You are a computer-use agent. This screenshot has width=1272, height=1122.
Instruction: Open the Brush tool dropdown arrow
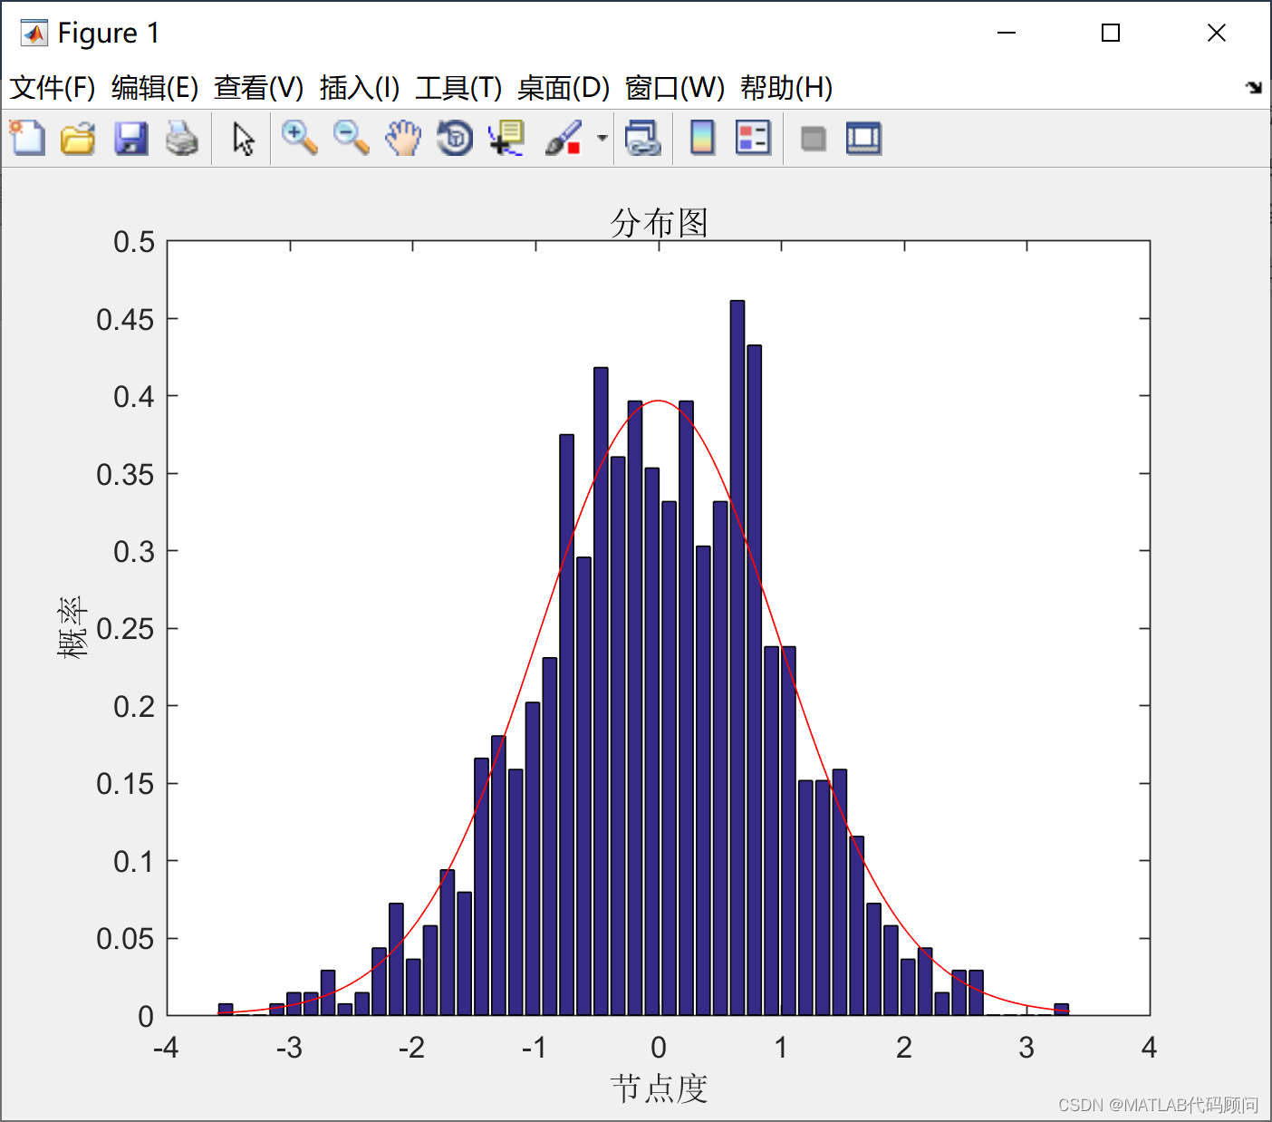[601, 138]
